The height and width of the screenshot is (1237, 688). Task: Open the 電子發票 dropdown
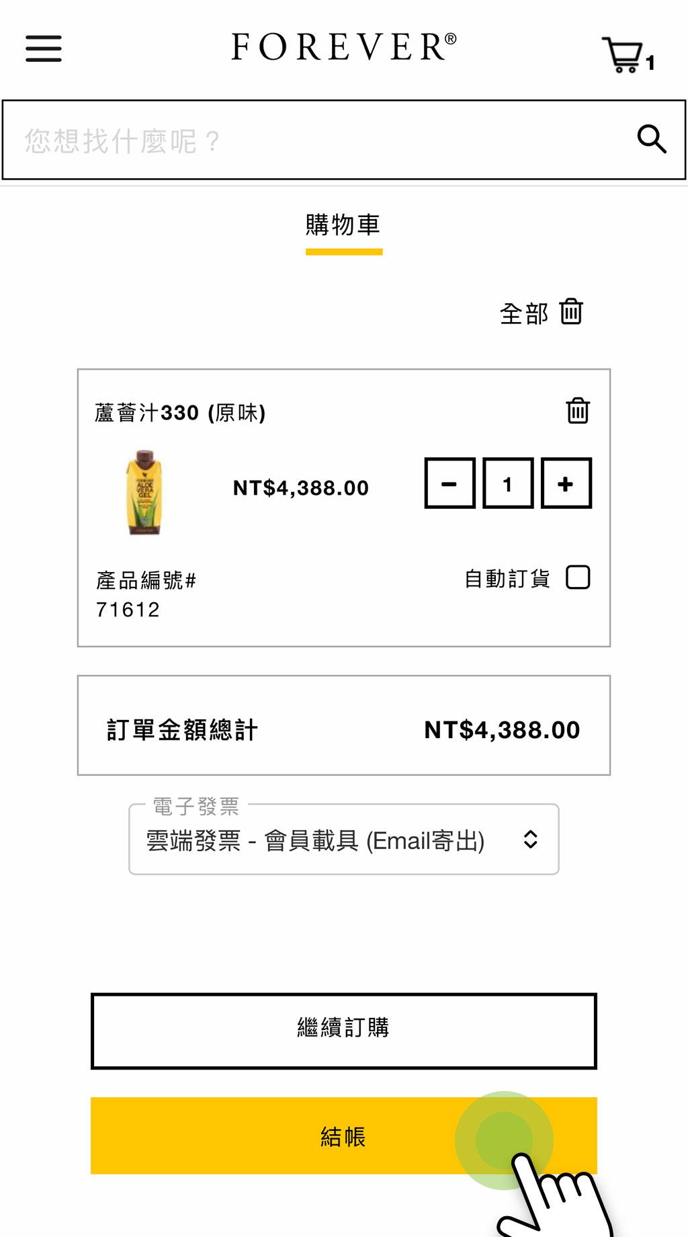pos(316,840)
